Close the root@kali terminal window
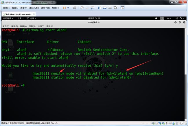188x126 pixels. [x=184, y=22]
